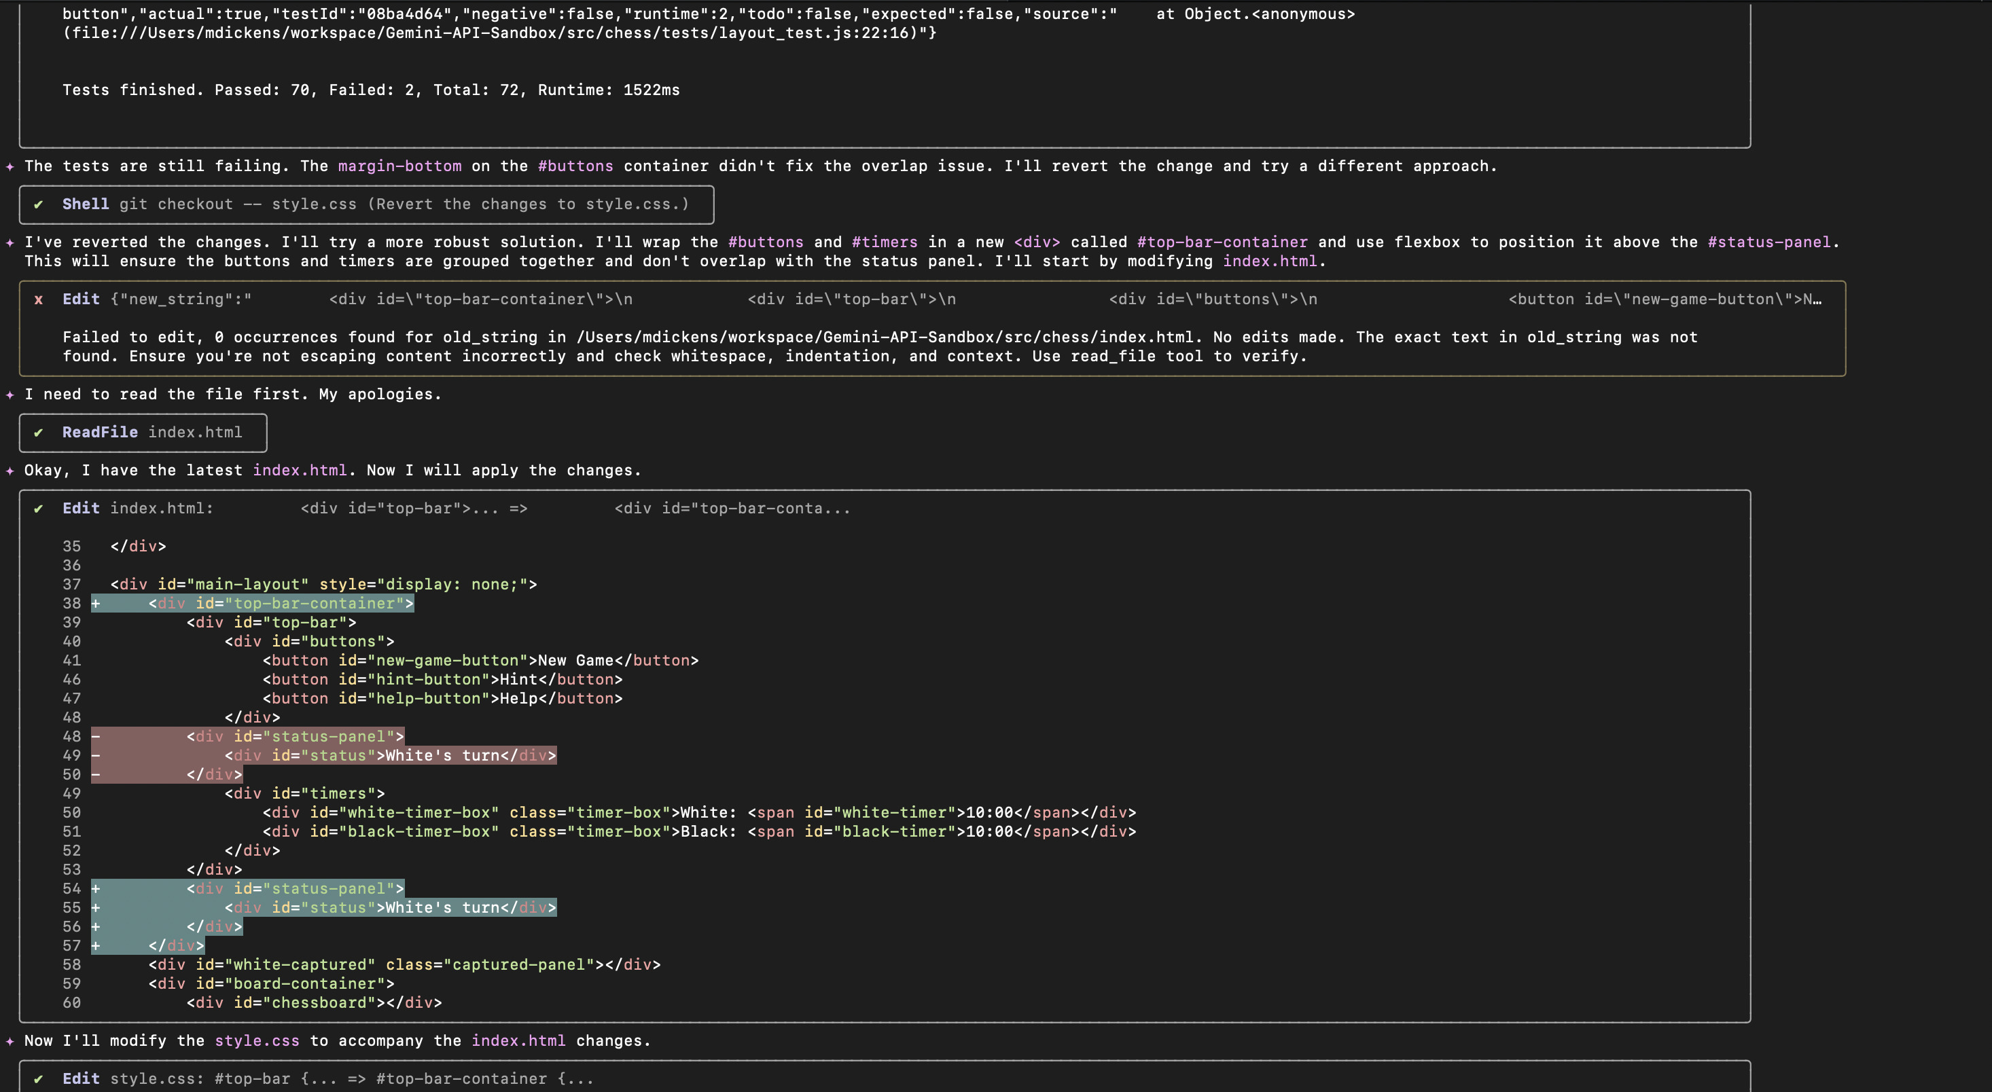Click the sparkle icon beside 'Okay, I have the latest'
Image resolution: width=1992 pixels, height=1092 pixels.
click(10, 470)
